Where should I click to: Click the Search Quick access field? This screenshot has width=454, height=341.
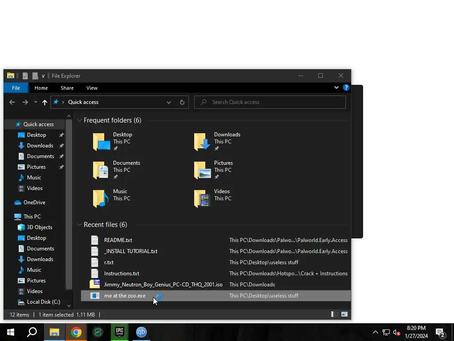pos(270,102)
